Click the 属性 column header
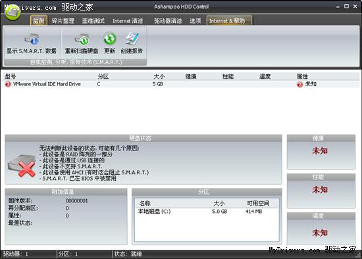362x259 pixels. (x=302, y=76)
